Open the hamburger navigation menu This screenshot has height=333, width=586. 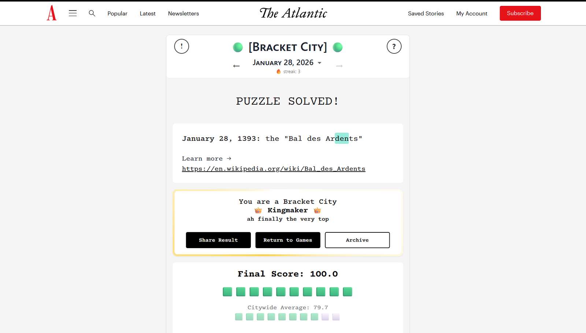(73, 13)
